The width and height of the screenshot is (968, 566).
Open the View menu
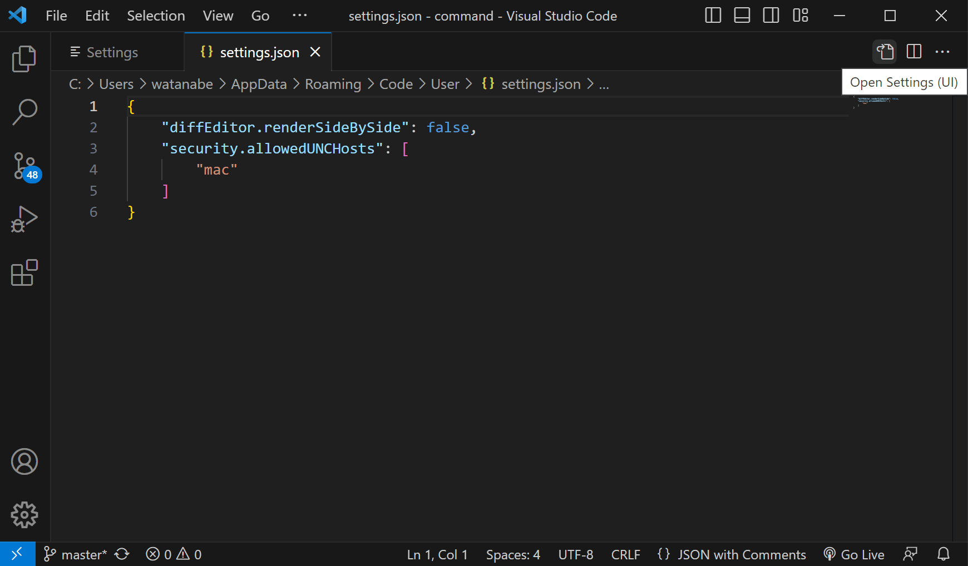click(218, 16)
